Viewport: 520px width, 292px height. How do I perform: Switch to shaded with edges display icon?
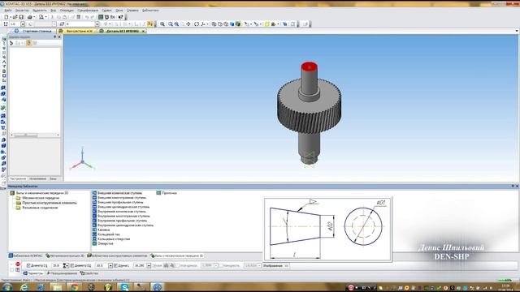click(x=238, y=24)
